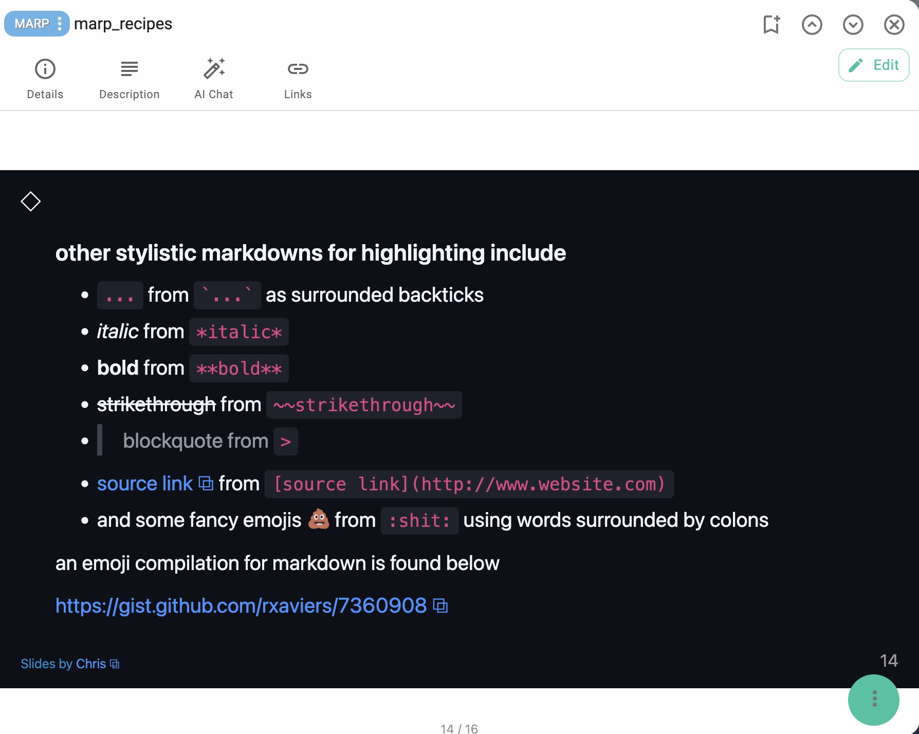Go to previous item with up chevron

tap(812, 24)
